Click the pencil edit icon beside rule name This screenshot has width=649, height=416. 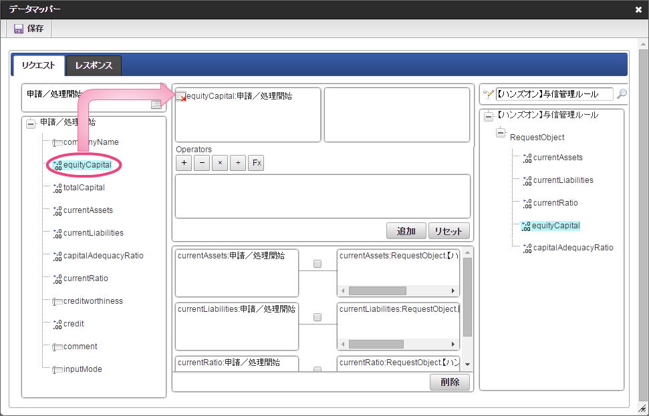point(489,94)
